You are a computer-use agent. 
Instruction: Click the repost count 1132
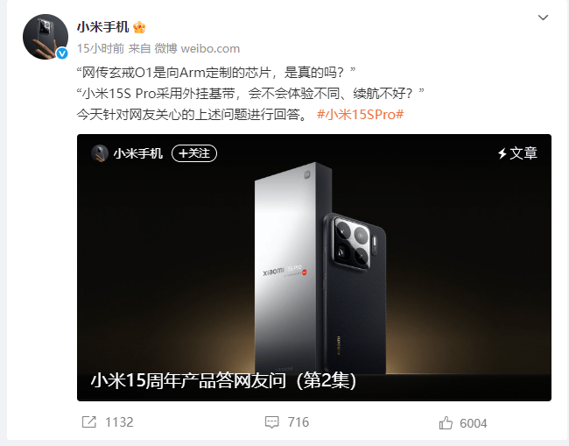tap(119, 422)
